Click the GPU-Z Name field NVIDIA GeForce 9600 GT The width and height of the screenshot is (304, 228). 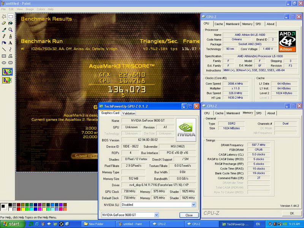pos(148,120)
